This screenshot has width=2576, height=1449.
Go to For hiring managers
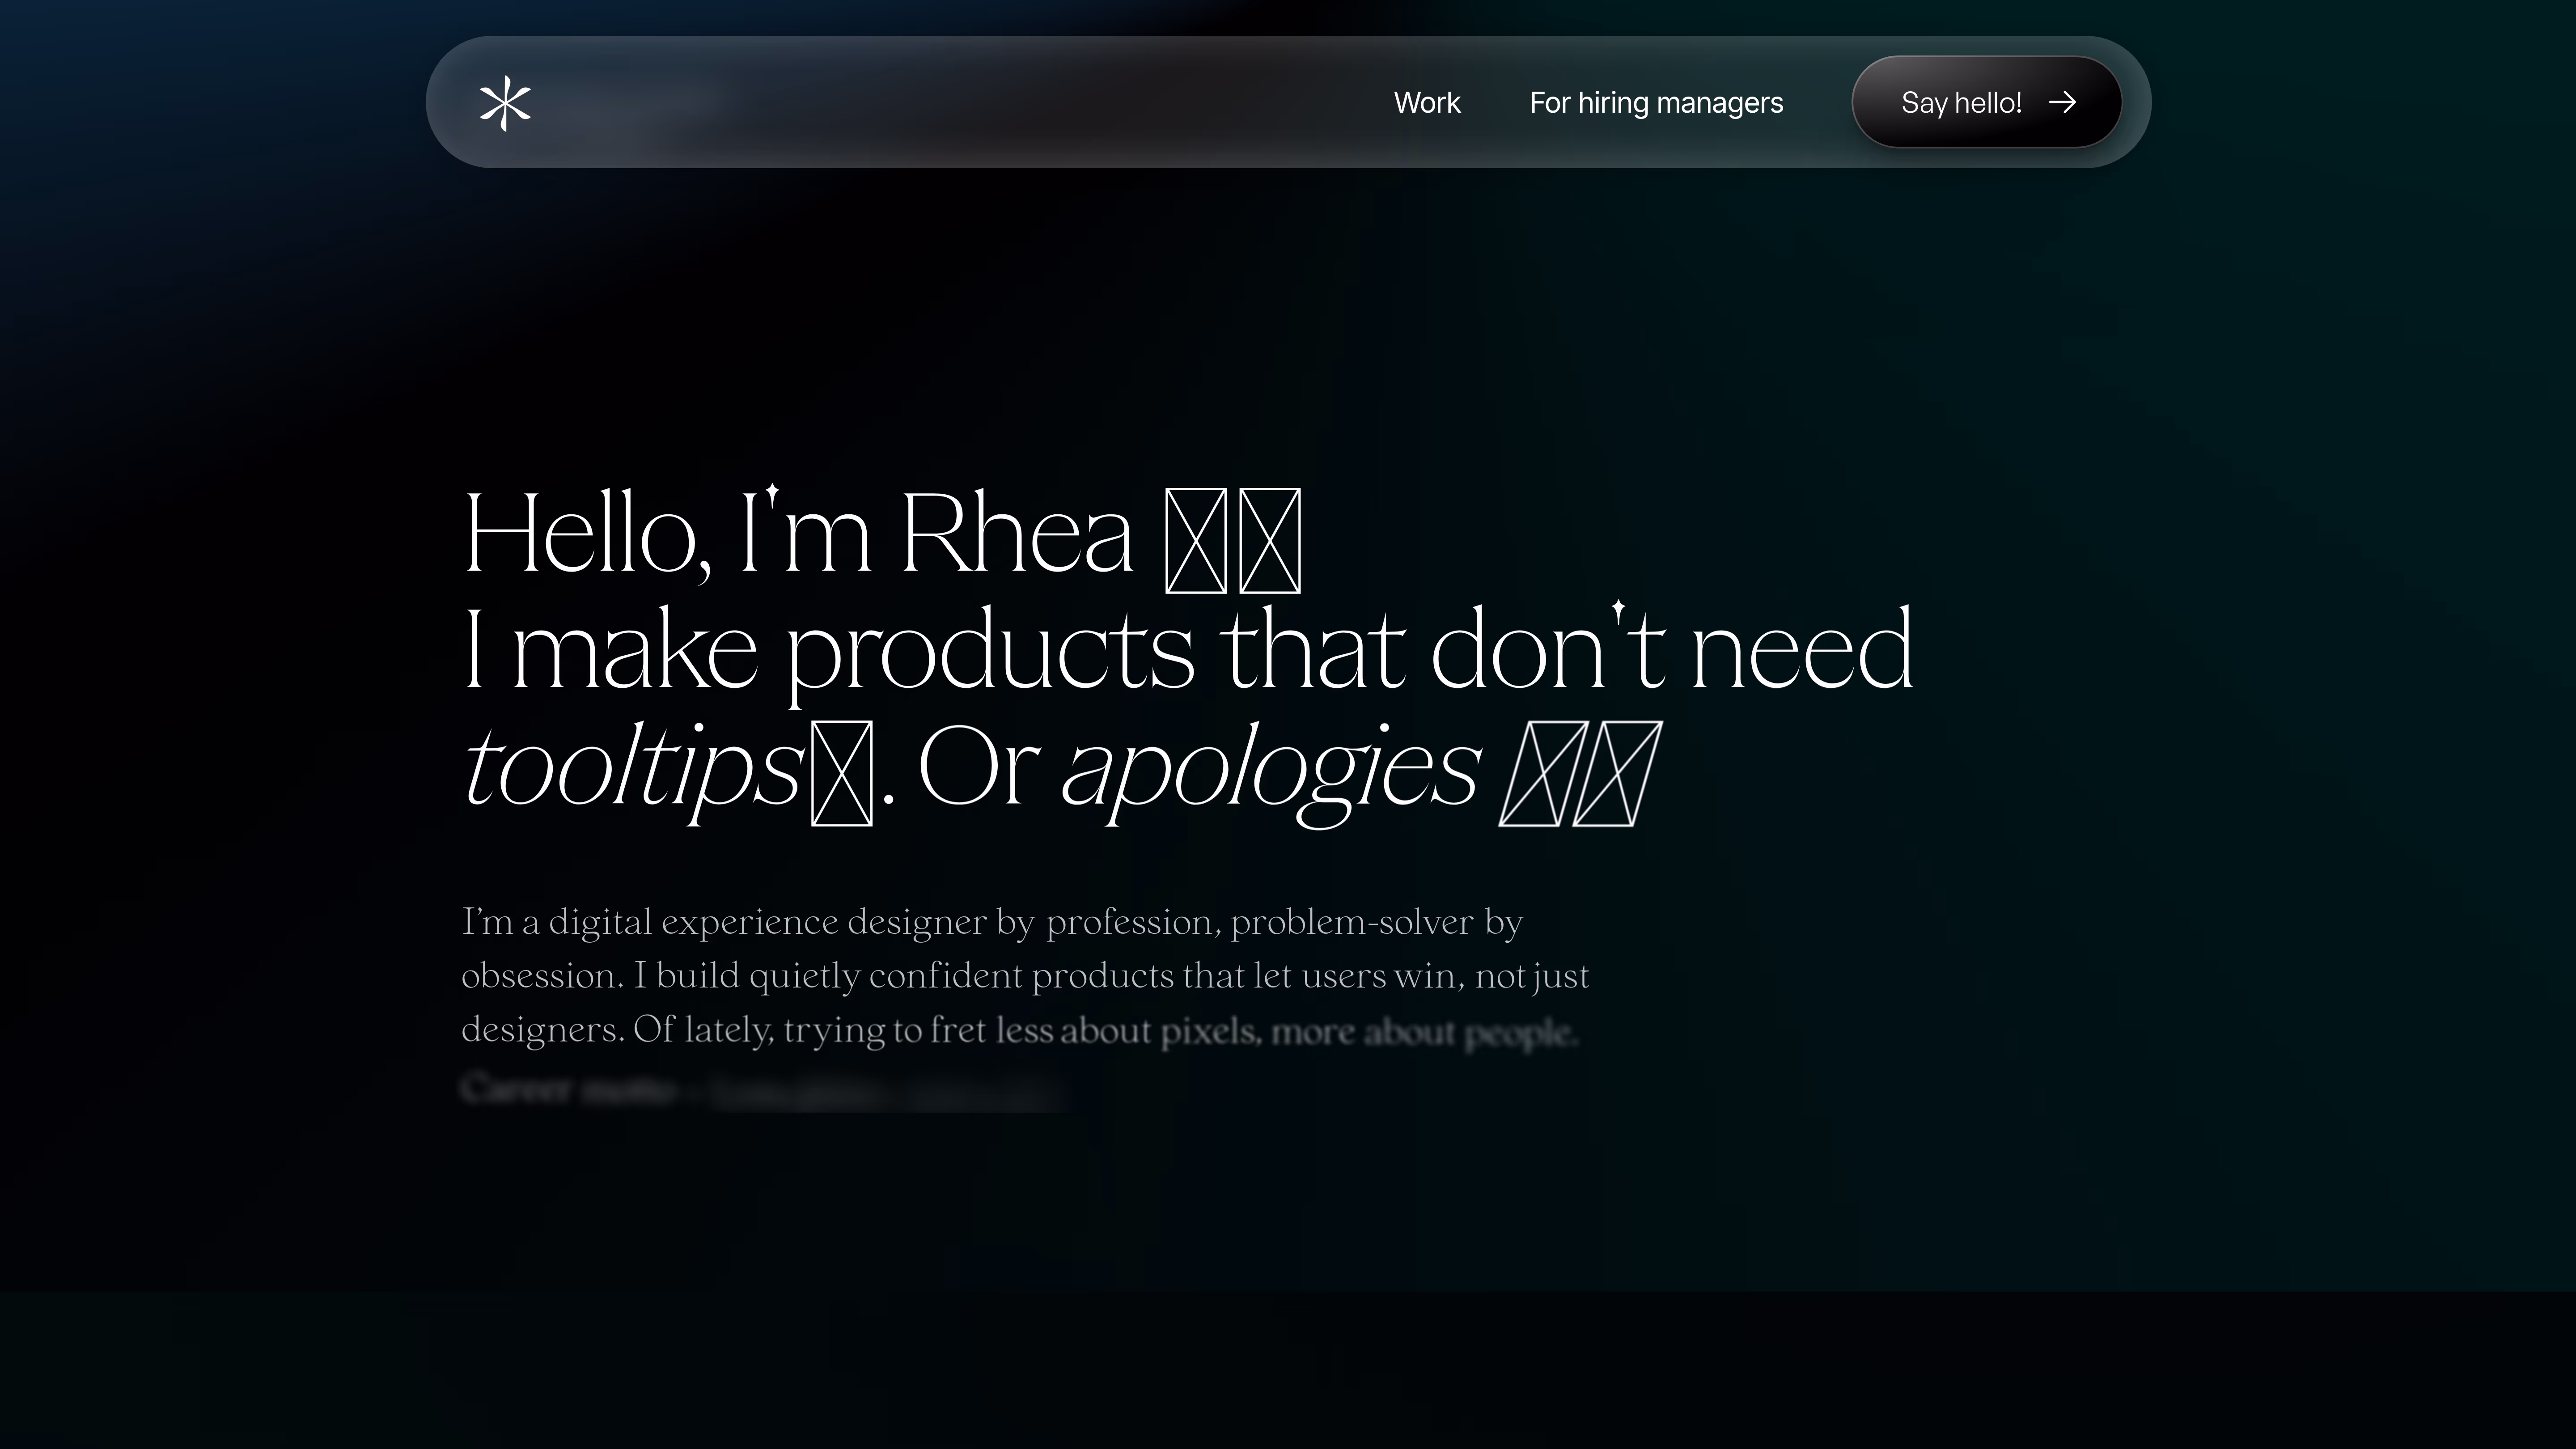(x=1656, y=103)
